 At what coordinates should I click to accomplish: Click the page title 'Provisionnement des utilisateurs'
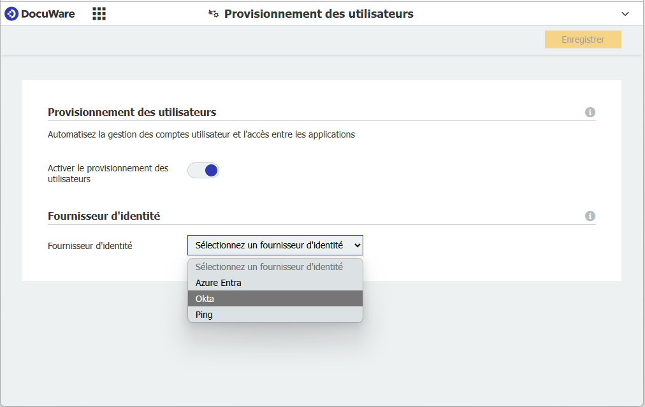click(319, 13)
